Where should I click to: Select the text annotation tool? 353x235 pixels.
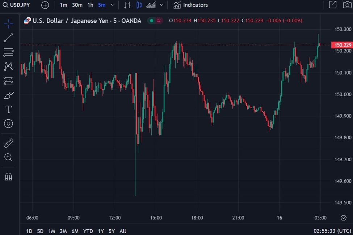pos(9,109)
